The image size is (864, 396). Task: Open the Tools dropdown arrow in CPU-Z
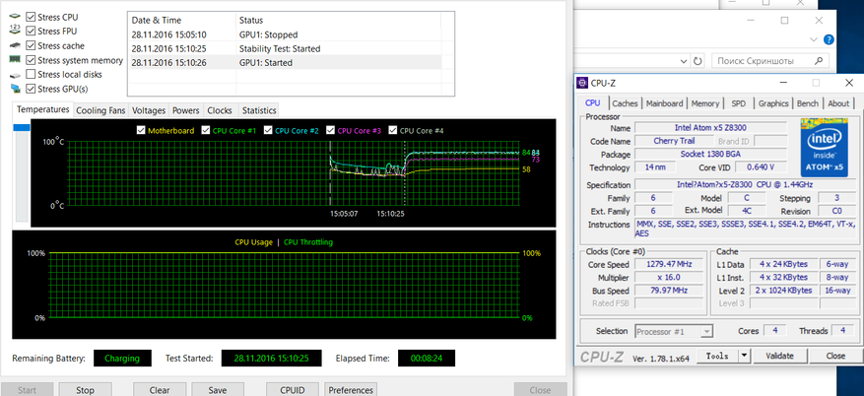click(745, 356)
